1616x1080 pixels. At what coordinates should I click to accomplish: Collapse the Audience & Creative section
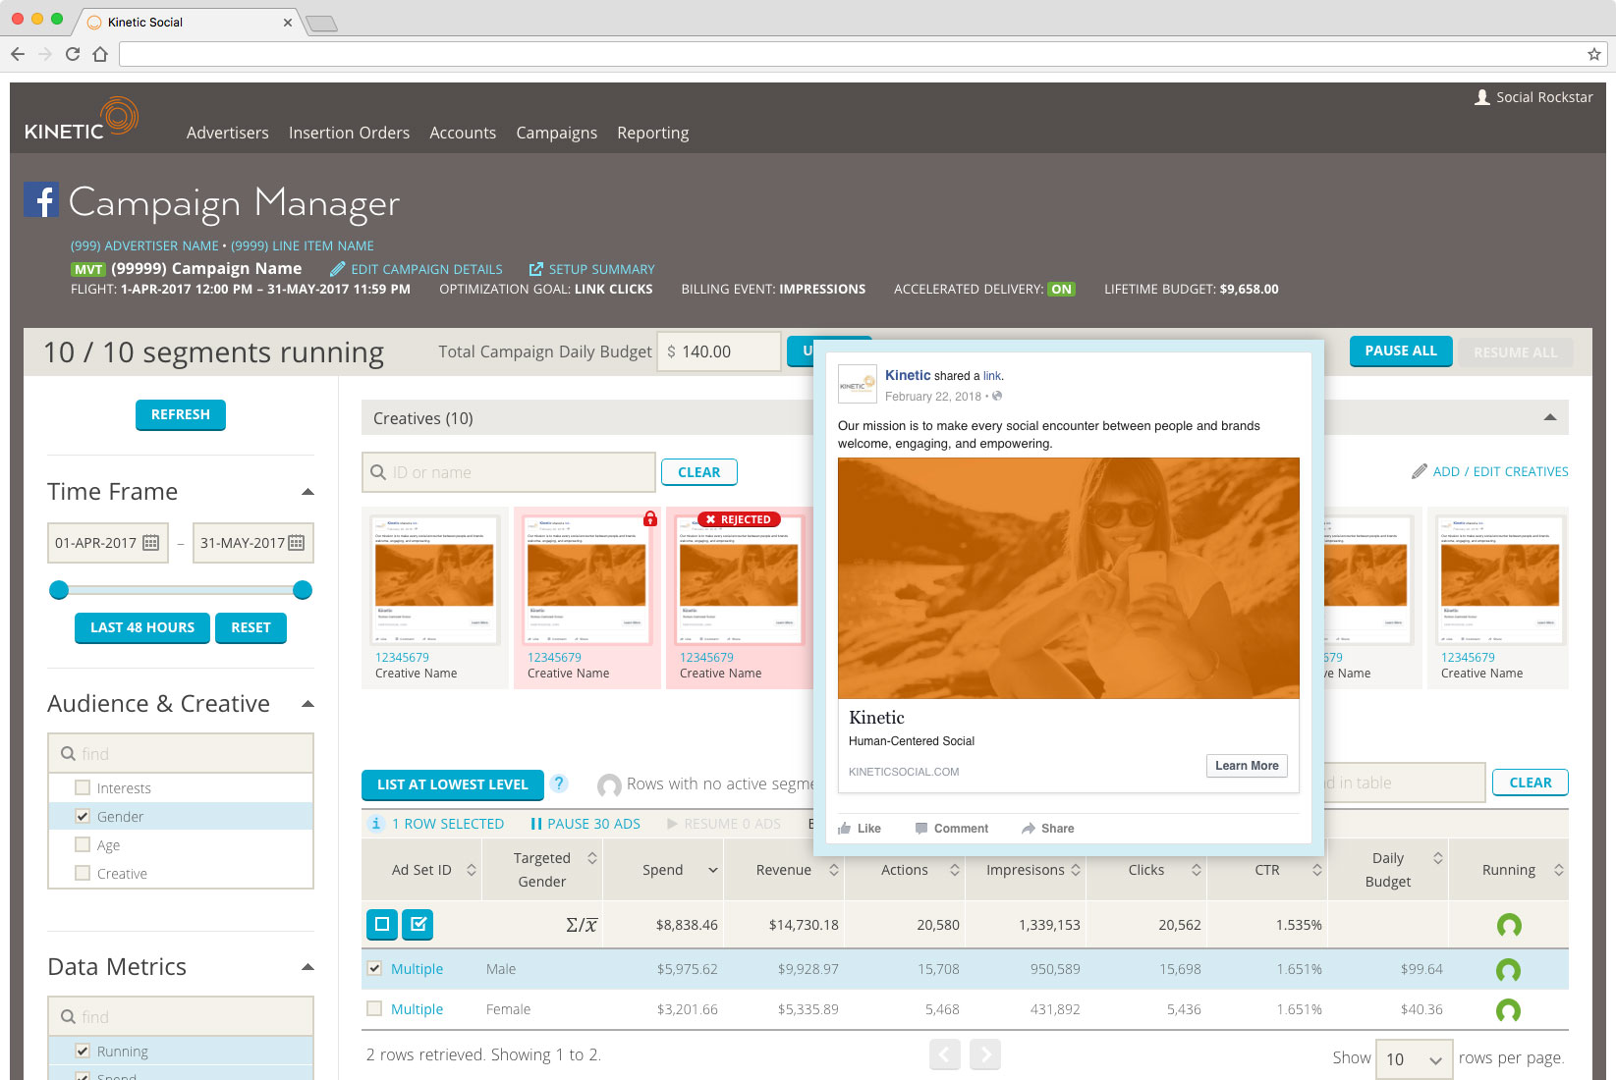[307, 704]
